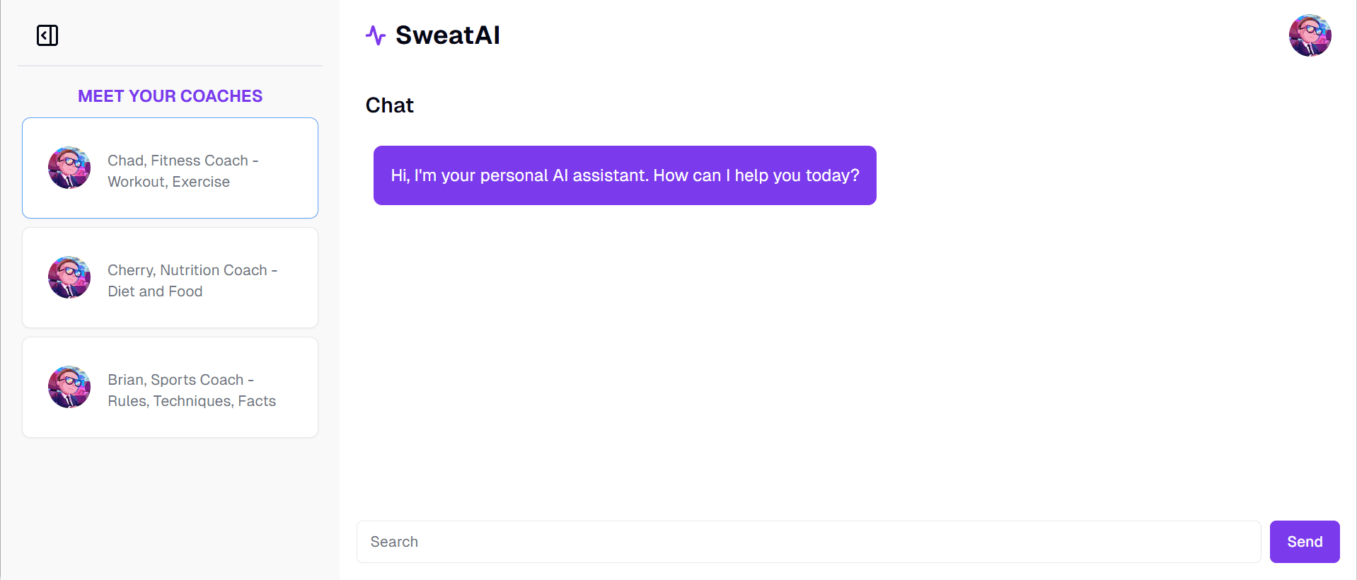Screen dimensions: 1357x580
Task: Click the Meet Your Coaches heading
Action: pyautogui.click(x=170, y=96)
